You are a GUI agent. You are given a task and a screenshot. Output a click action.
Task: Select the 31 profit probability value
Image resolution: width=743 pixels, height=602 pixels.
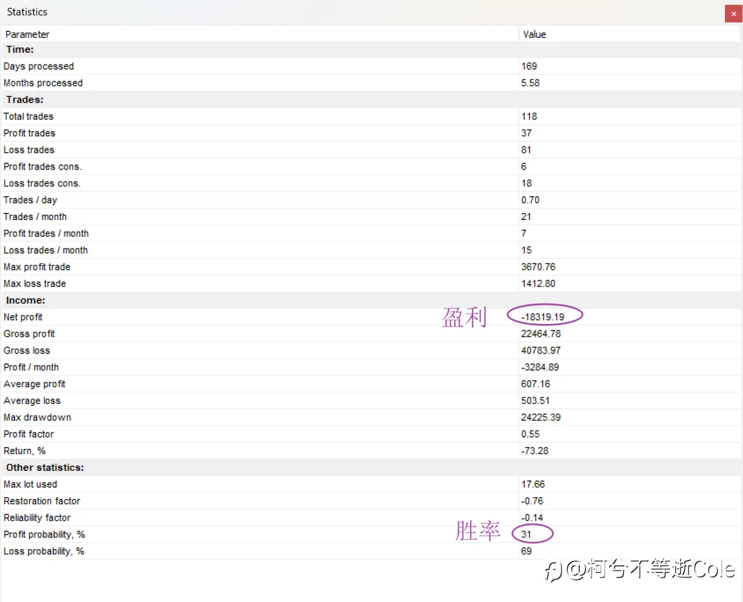(526, 535)
